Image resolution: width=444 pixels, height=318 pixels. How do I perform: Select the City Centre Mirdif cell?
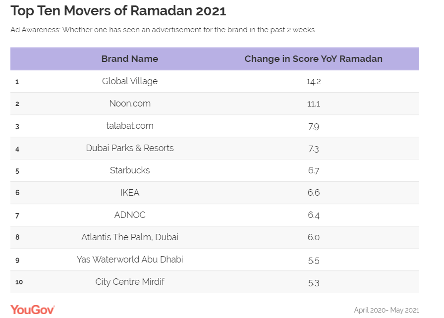(x=130, y=282)
